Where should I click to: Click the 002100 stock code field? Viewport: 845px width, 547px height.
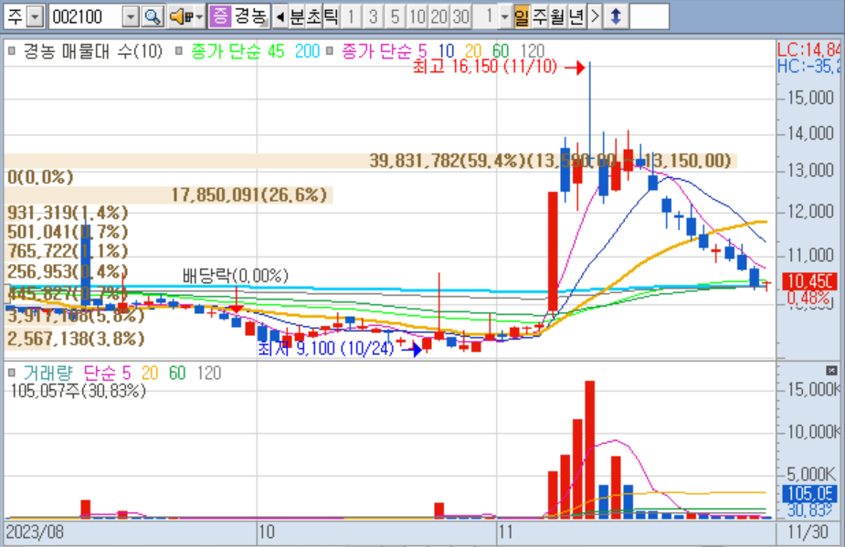tap(86, 17)
